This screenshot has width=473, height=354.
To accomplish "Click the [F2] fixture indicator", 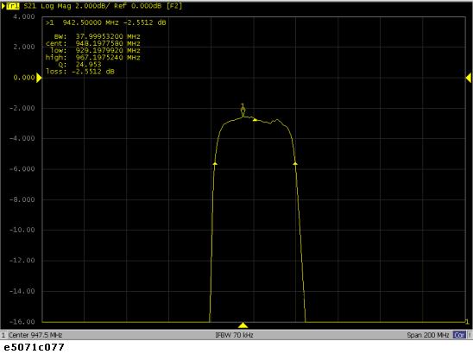I will 174,6.
